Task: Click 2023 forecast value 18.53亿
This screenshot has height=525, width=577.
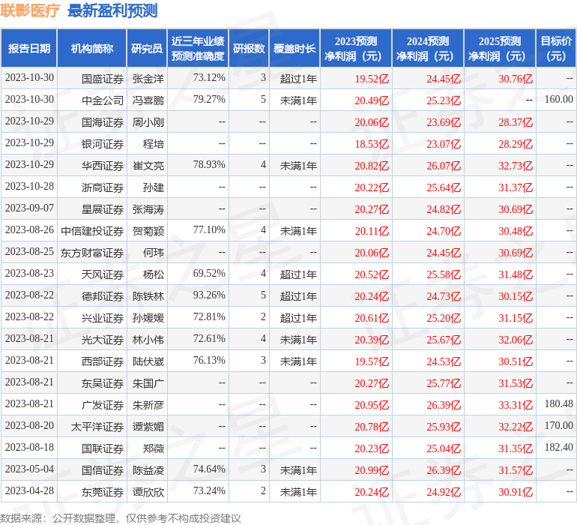Action: pyautogui.click(x=372, y=144)
